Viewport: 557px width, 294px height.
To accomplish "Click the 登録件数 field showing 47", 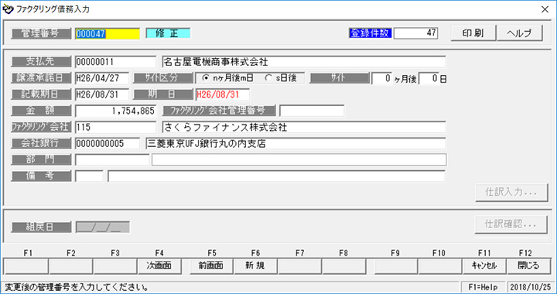I will (x=415, y=33).
